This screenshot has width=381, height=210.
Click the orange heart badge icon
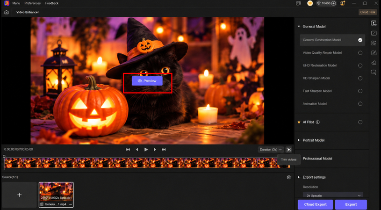(x=310, y=3)
